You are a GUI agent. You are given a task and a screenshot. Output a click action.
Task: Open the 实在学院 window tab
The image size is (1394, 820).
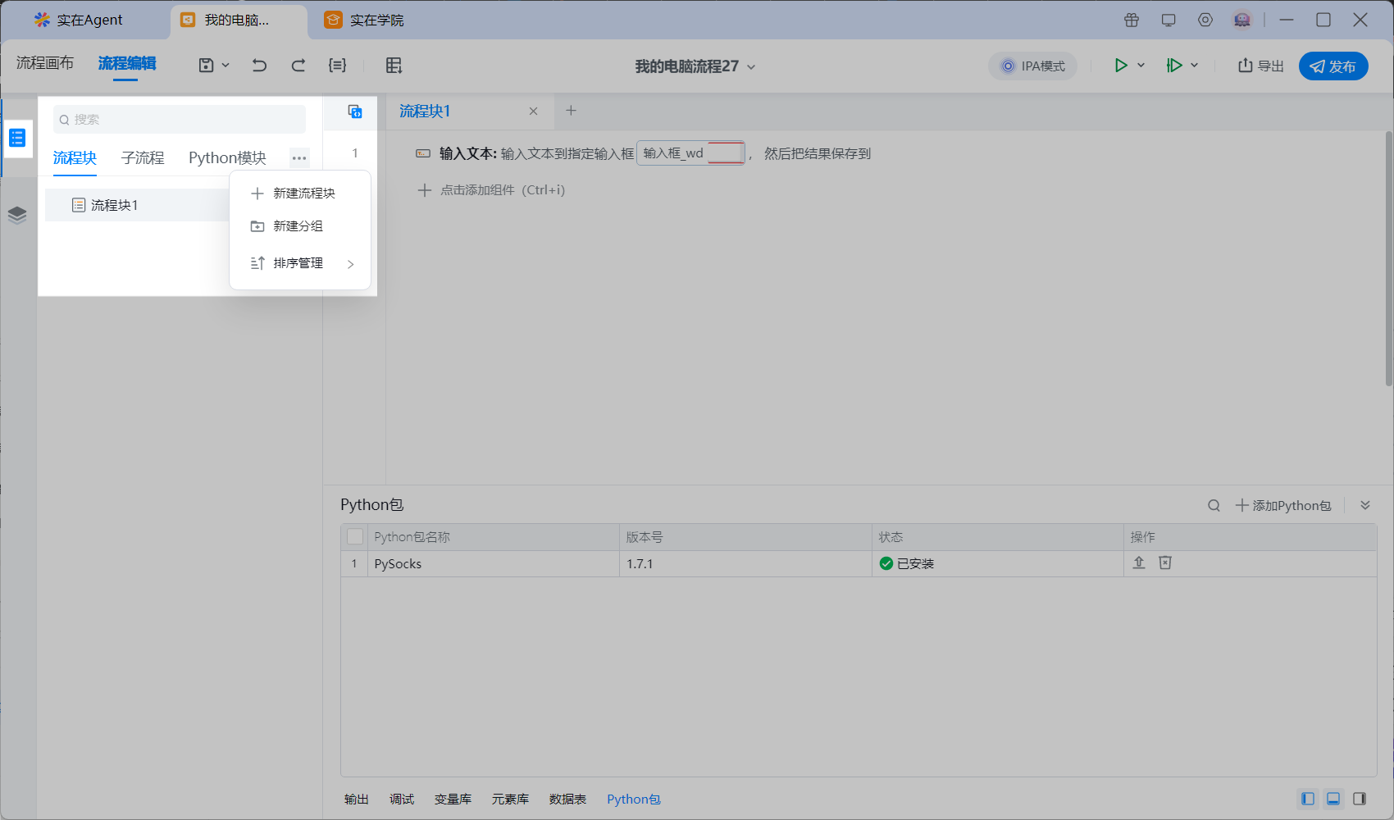click(x=365, y=20)
